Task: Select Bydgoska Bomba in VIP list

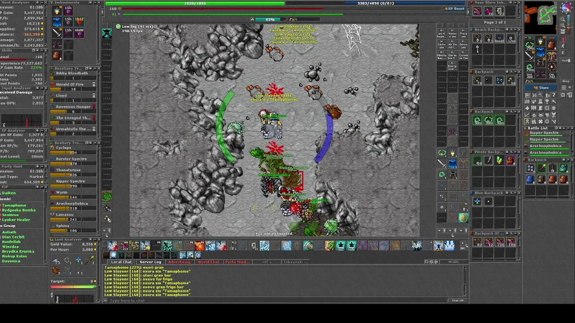Action: [x=19, y=210]
